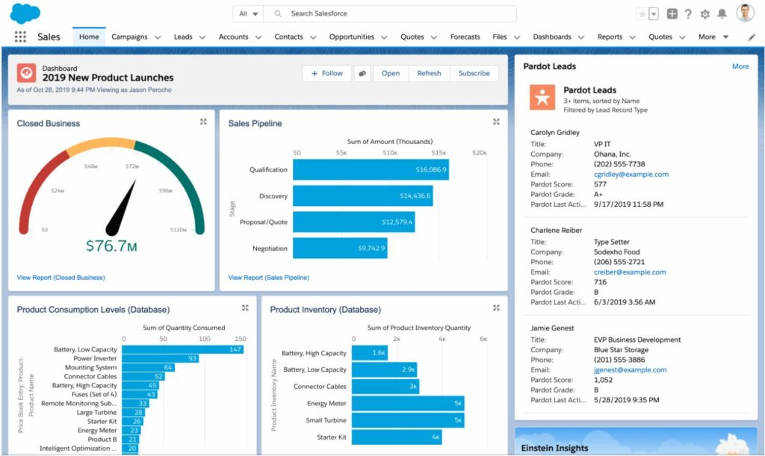
Task: Click the Battery, Low Capacity bar showing 147
Action: click(182, 349)
